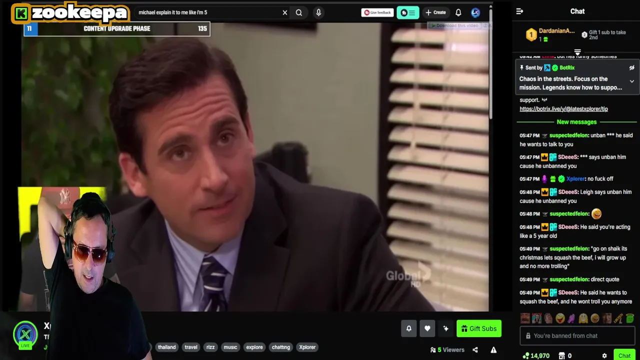Open the BotRix username in the pinned message
The image size is (640, 360).
coord(567,67)
